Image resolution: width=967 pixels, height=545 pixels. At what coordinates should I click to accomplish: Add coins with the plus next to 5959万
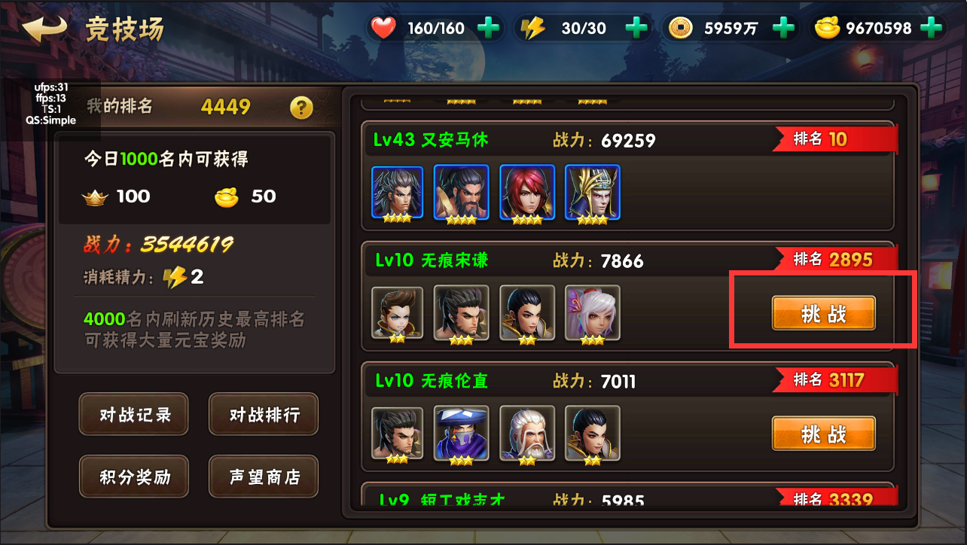pyautogui.click(x=784, y=29)
